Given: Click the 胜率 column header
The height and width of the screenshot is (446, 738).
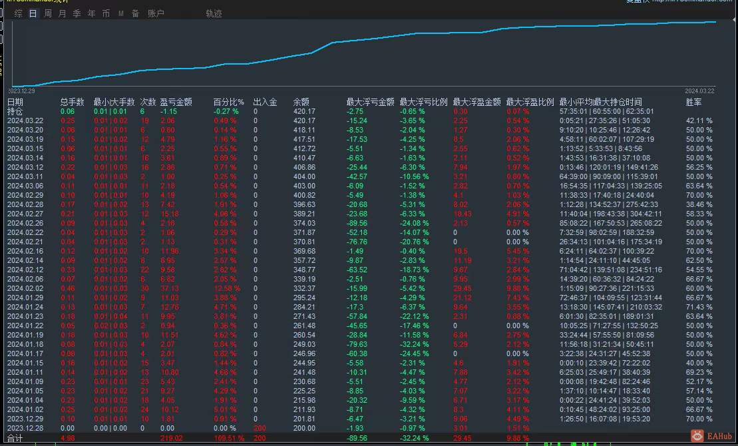Looking at the screenshot, I should pyautogui.click(x=694, y=103).
